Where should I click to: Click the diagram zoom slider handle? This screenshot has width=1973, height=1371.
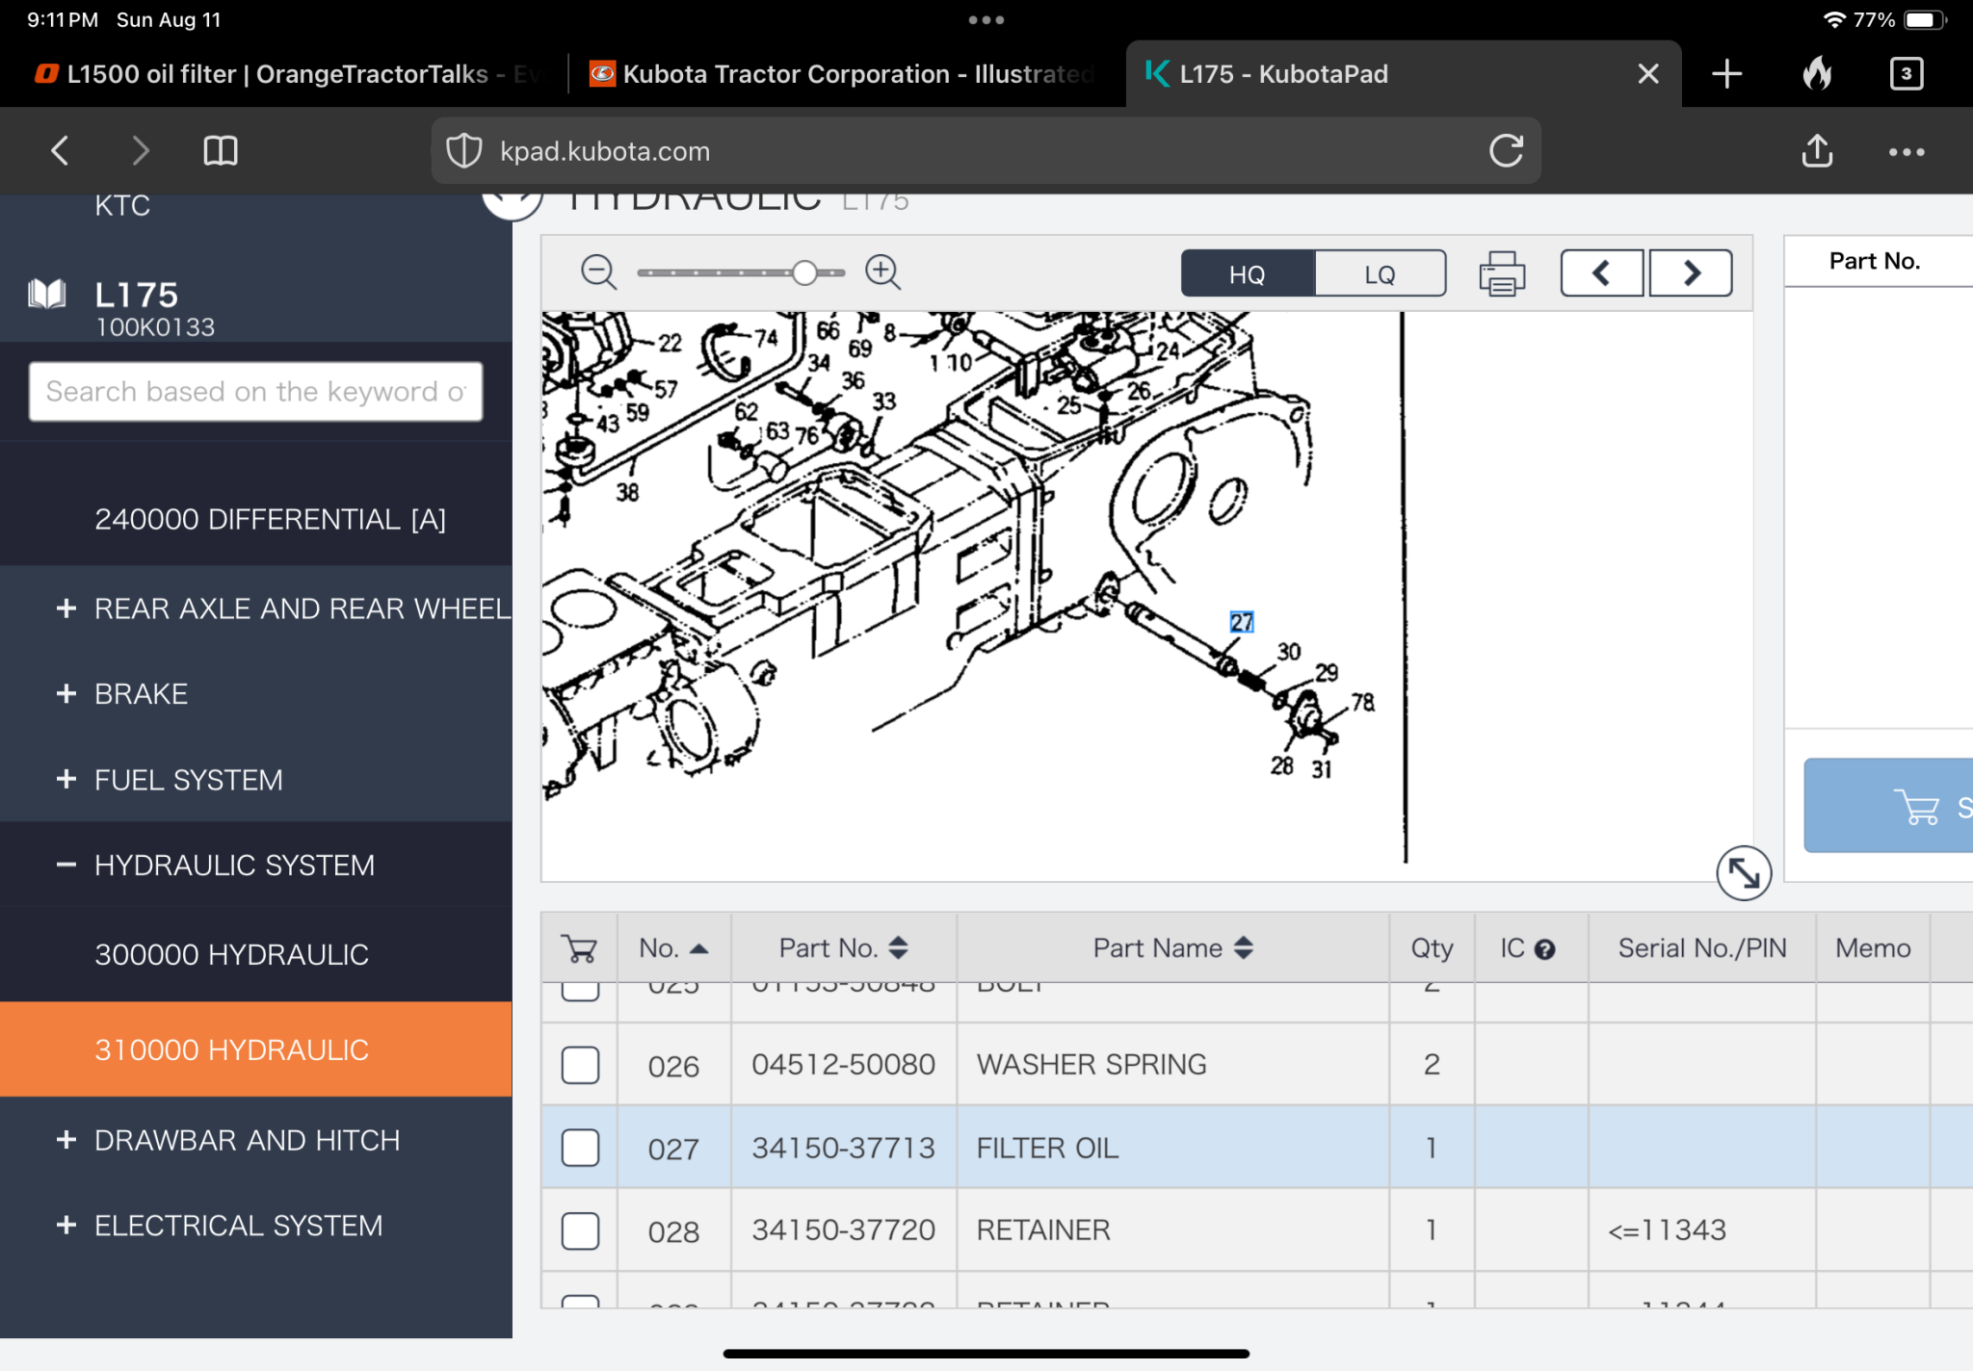point(804,273)
